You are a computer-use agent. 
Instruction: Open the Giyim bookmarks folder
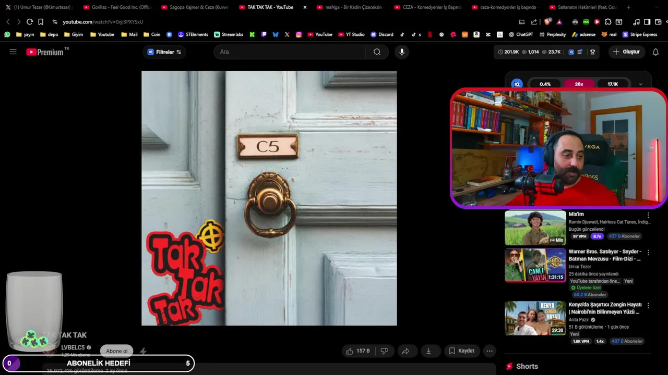(74, 34)
